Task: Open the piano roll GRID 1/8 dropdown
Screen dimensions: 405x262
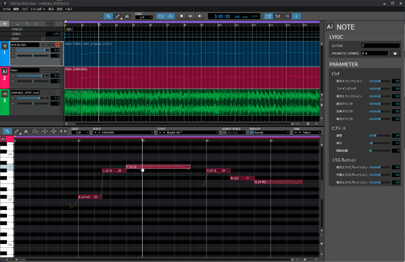Action: pos(80,132)
